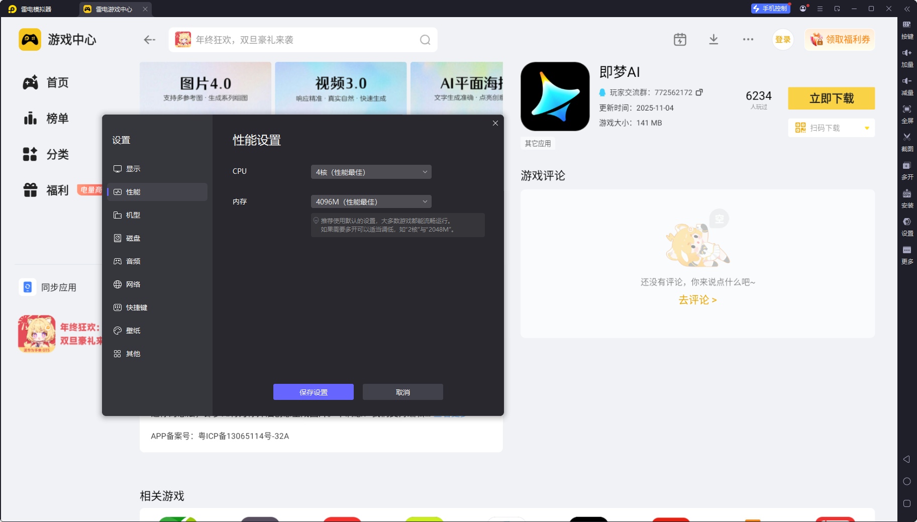Image resolution: width=917 pixels, height=522 pixels.
Task: Open the account icon in title bar
Action: (x=803, y=9)
